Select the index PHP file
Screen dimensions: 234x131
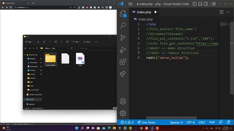click(80, 59)
